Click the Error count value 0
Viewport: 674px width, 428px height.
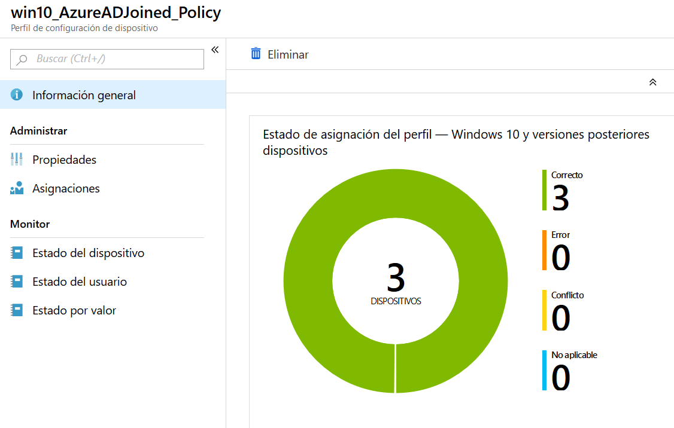[x=560, y=258]
